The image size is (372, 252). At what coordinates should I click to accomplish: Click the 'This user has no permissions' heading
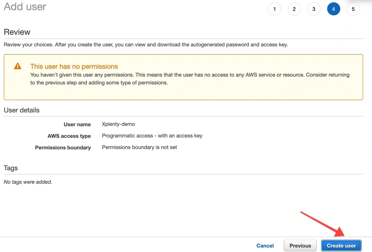click(74, 66)
